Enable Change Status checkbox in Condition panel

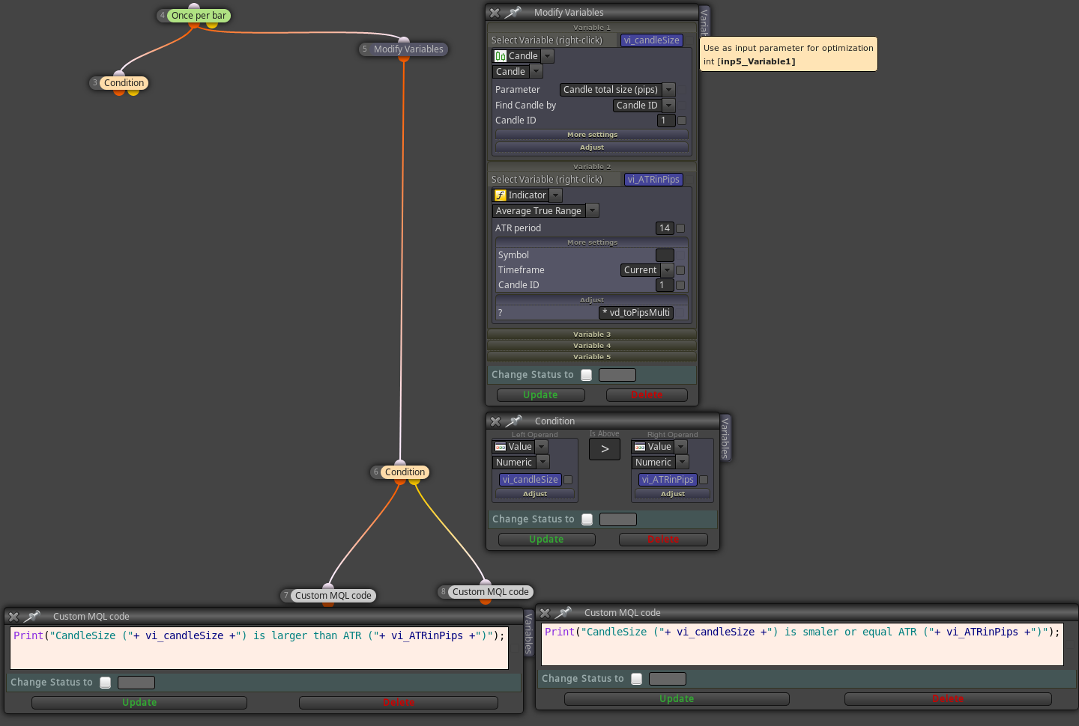pyautogui.click(x=587, y=519)
